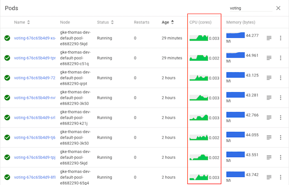Open pod link voting-676c65b4d9-8f
This screenshot has width=289, height=185.
[x=35, y=177]
